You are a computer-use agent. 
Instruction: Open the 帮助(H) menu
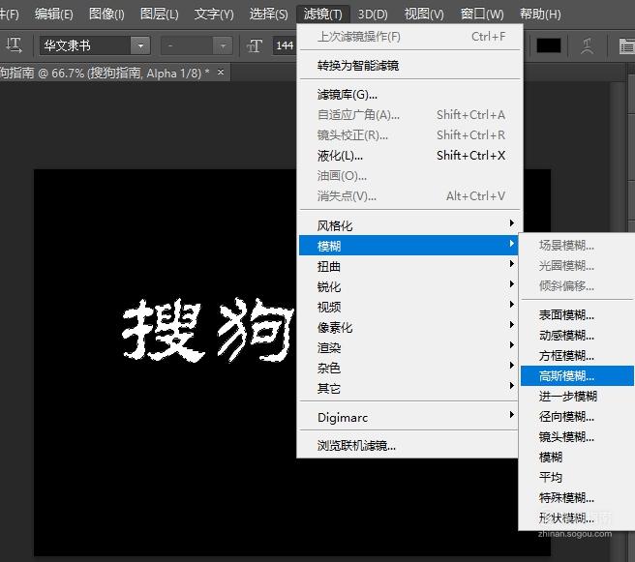point(540,15)
